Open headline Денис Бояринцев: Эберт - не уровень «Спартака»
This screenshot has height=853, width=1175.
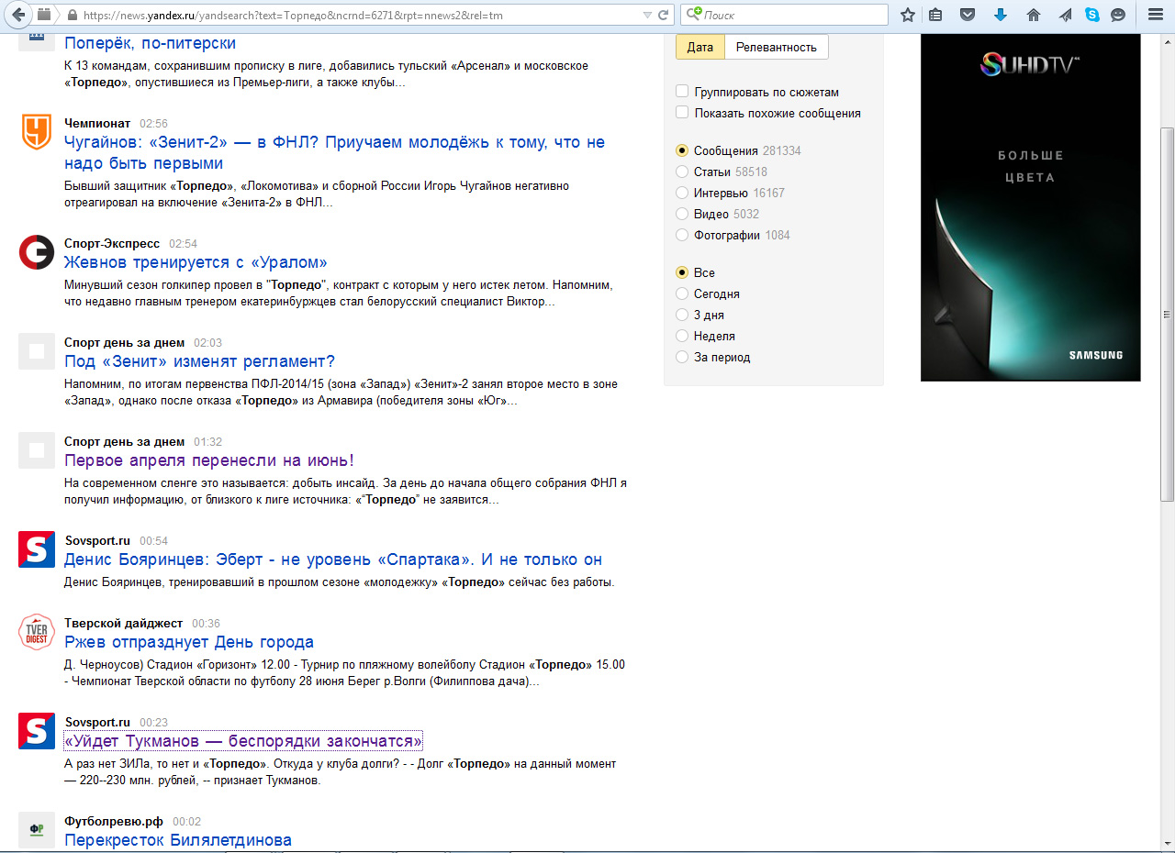pyautogui.click(x=333, y=559)
